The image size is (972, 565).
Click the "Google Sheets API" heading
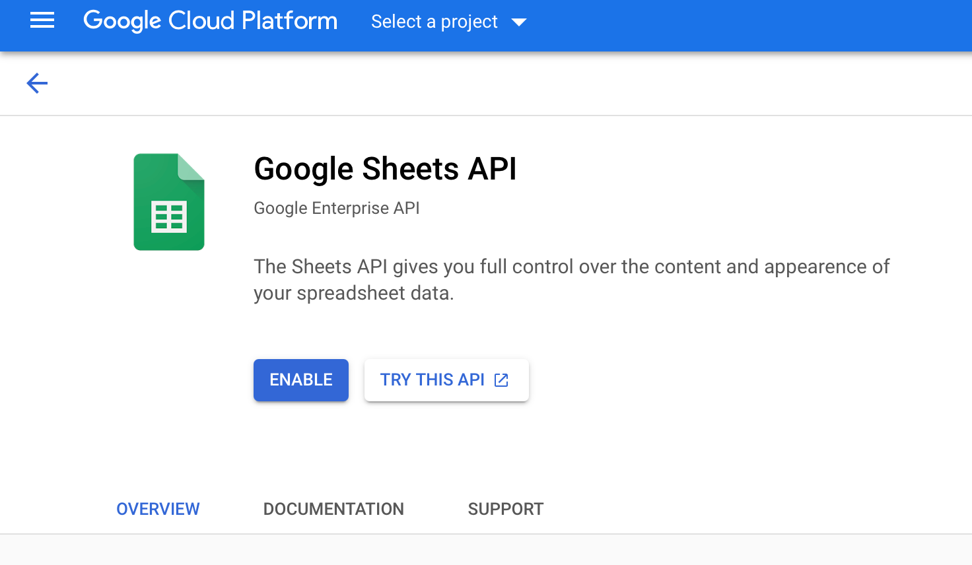pos(385,169)
